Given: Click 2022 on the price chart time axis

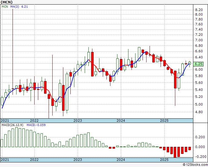Looking at the screenshot, I should tap(34, 121).
